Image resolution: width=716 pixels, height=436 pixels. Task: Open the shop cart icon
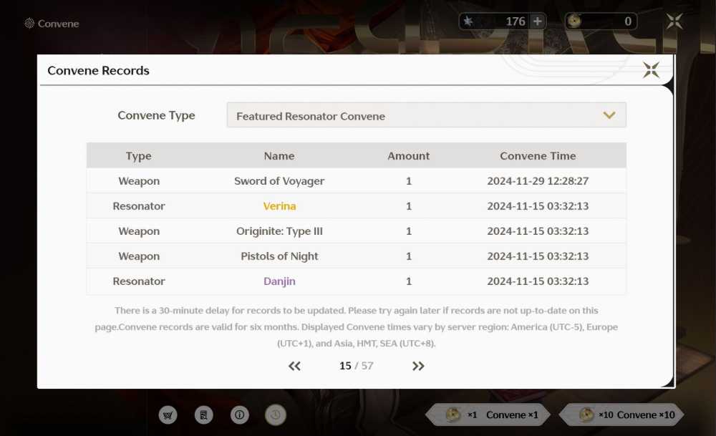[168, 415]
